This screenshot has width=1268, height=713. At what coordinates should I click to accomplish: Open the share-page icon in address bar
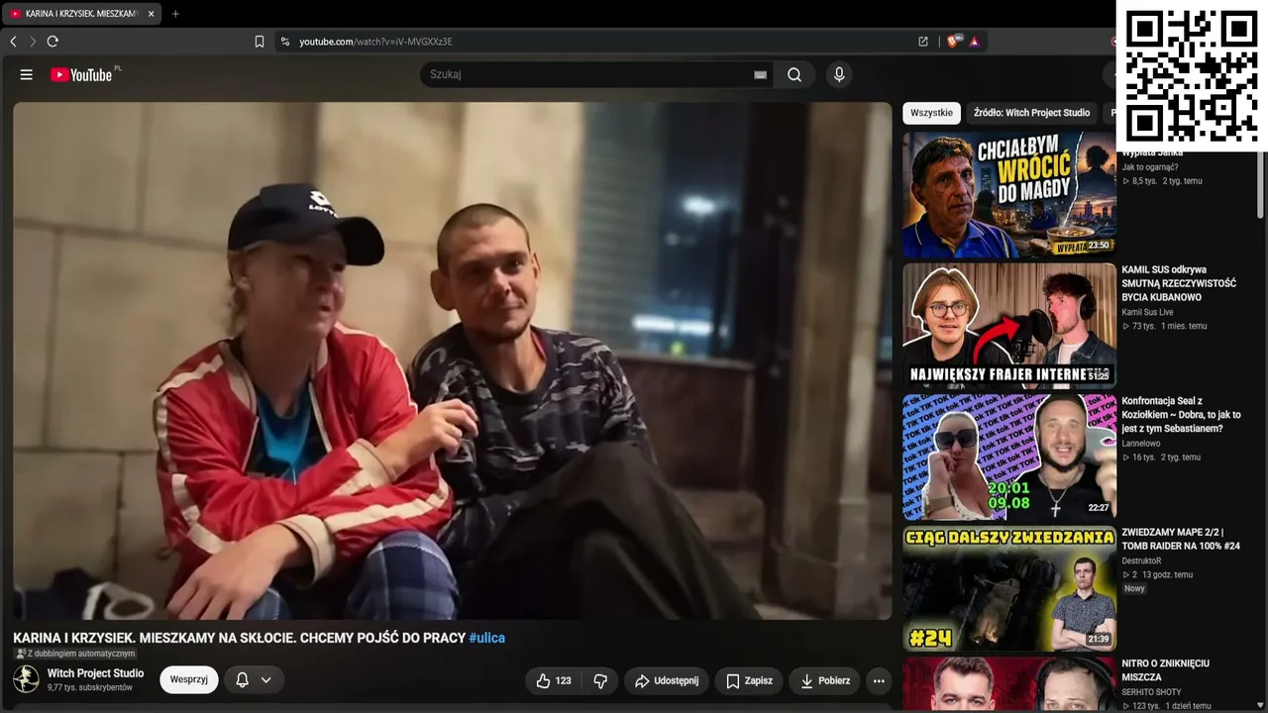tap(923, 42)
